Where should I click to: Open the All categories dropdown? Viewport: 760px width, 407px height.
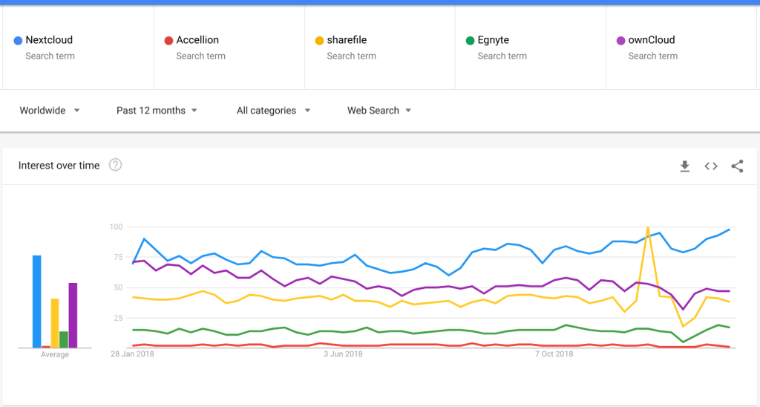click(x=273, y=111)
